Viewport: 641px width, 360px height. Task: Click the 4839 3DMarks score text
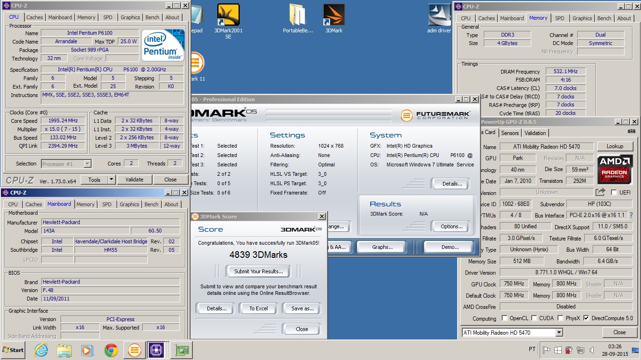pyautogui.click(x=259, y=255)
